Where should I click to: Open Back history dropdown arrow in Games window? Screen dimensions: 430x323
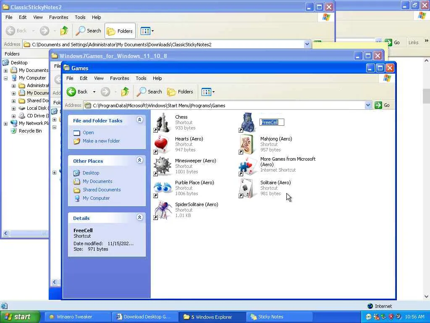[x=94, y=92]
